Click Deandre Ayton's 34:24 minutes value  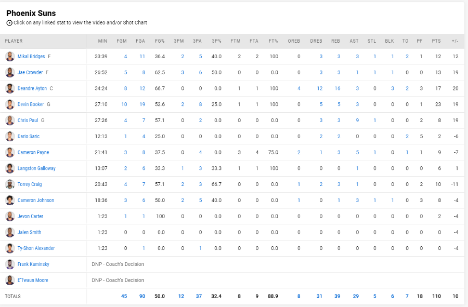pos(101,88)
